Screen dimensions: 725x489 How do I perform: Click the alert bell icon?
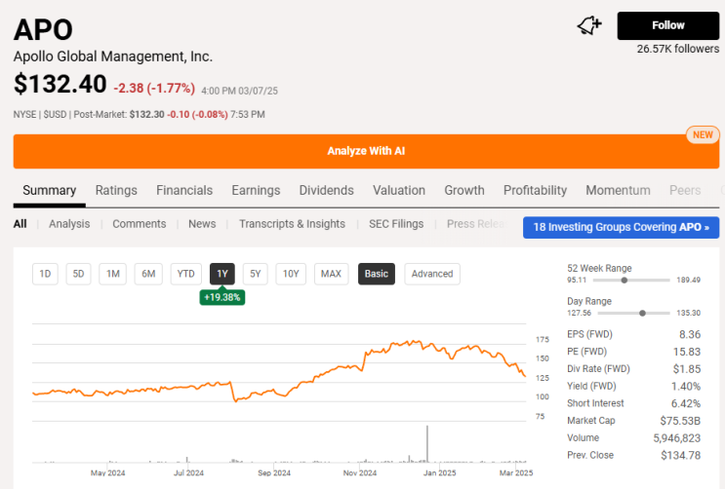point(589,25)
